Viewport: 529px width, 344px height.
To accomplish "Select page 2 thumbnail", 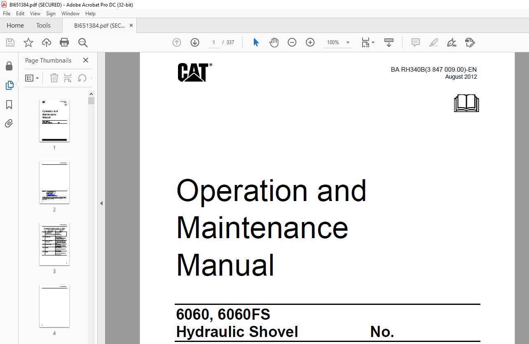I will [x=54, y=183].
